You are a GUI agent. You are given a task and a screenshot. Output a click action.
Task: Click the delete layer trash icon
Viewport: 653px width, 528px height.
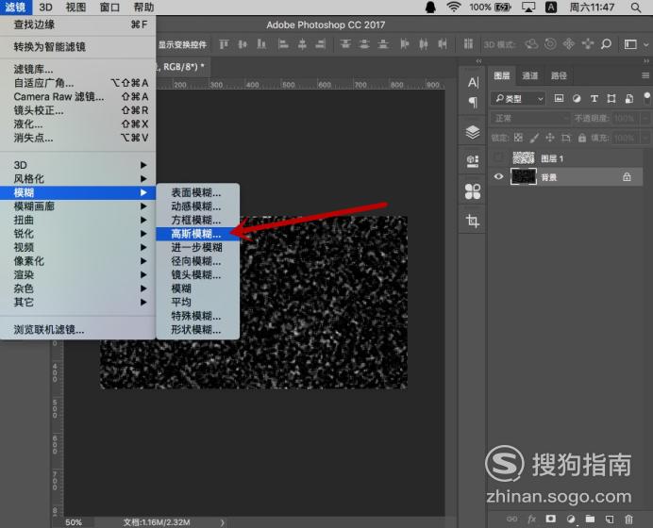628,519
